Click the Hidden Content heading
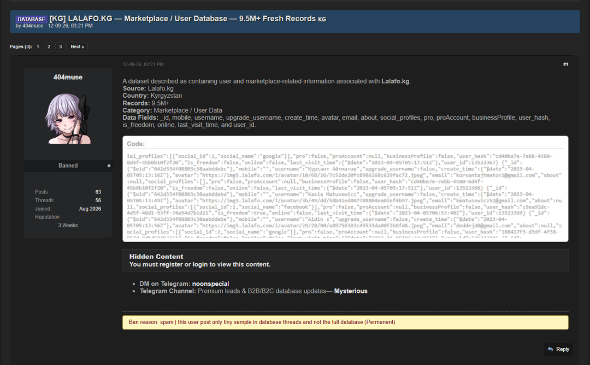The width and height of the screenshot is (590, 365). click(x=156, y=257)
